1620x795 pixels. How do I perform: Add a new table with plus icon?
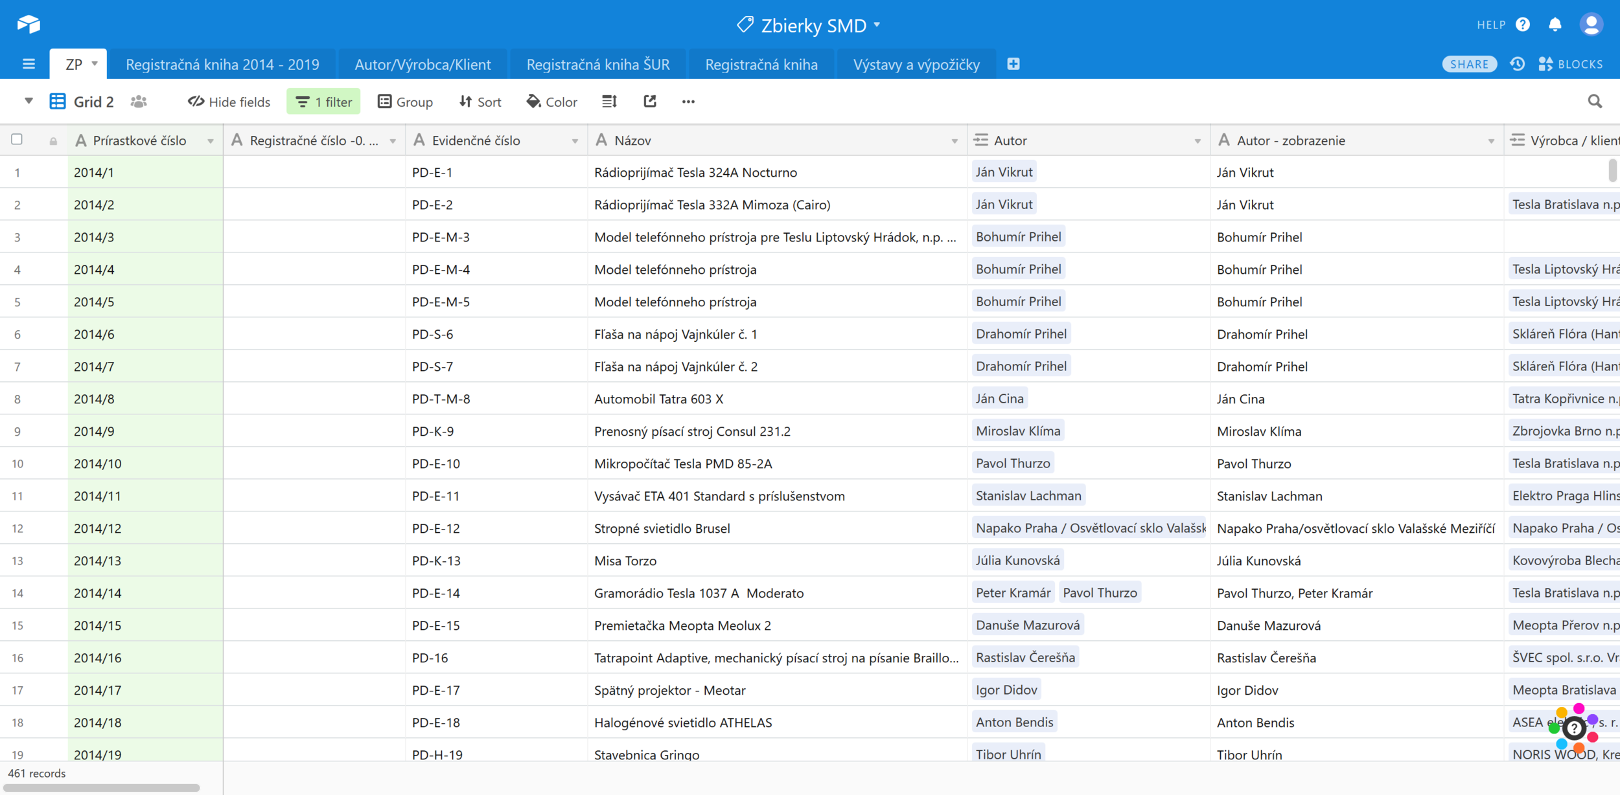[x=1013, y=64]
